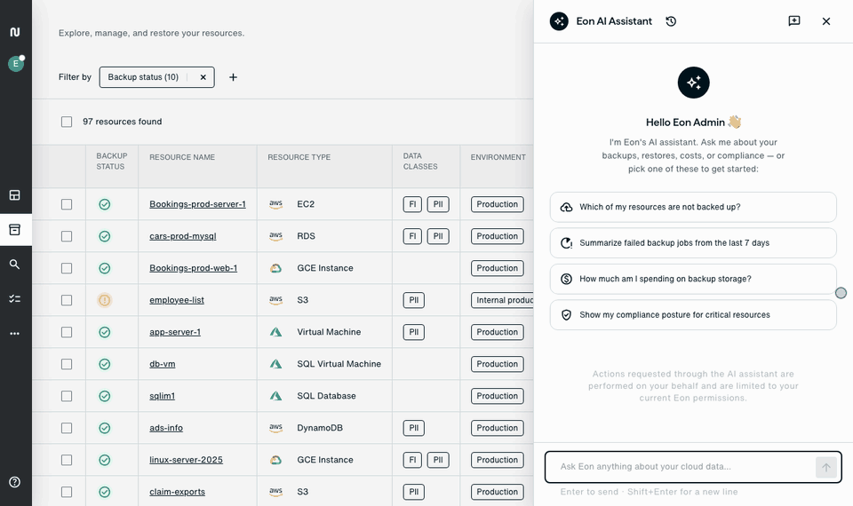This screenshot has height=506, width=853.
Task: Click Google Cloud icon in Bookings-prod-web-1 row
Action: click(275, 268)
